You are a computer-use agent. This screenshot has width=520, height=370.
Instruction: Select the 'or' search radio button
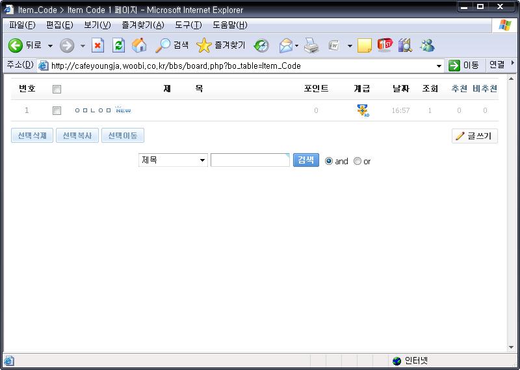tap(357, 161)
